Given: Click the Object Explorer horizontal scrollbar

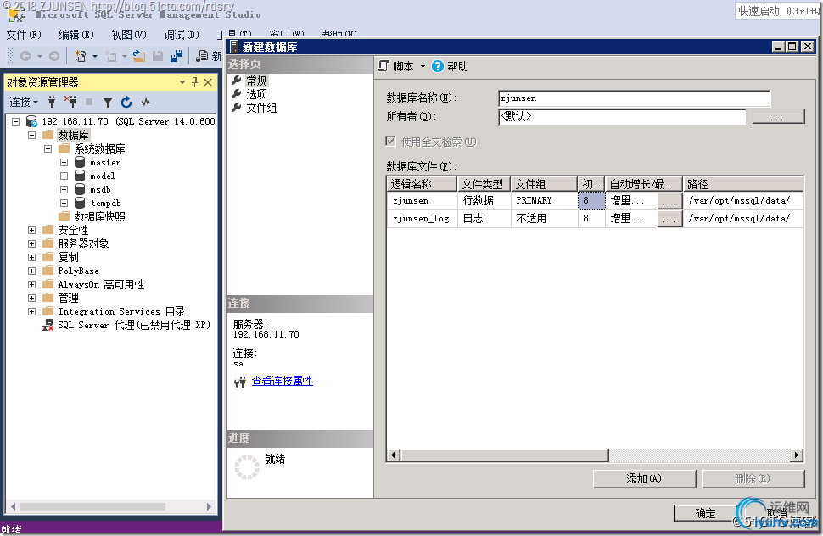Looking at the screenshot, I should pos(92,506).
